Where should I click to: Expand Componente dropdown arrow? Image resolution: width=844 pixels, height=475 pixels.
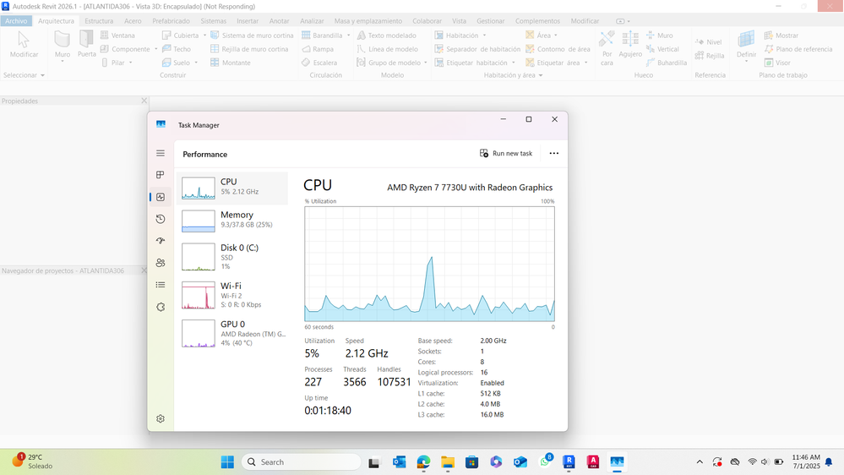point(156,49)
